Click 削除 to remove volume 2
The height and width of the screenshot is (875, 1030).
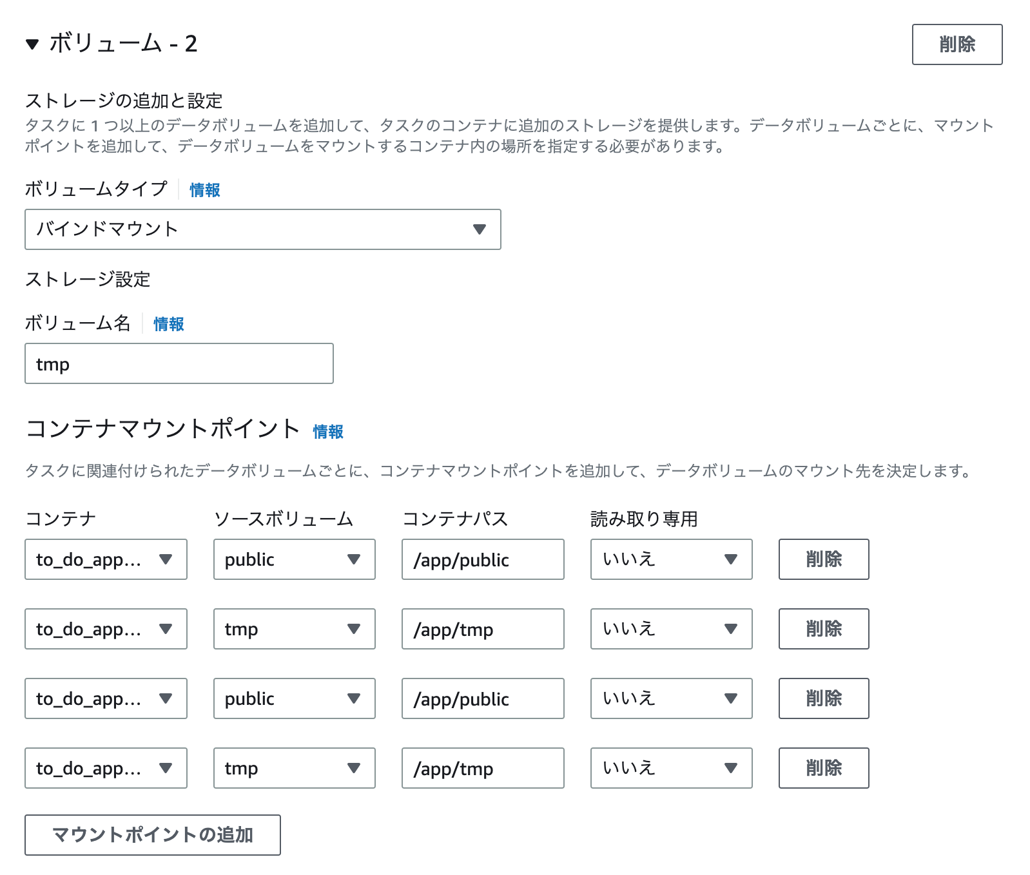(957, 44)
